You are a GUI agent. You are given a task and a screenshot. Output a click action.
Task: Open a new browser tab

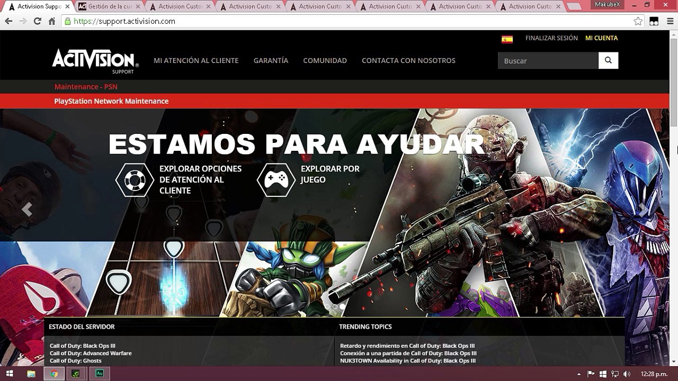point(574,7)
